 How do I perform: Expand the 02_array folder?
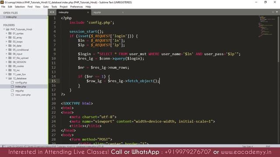tap(7, 38)
